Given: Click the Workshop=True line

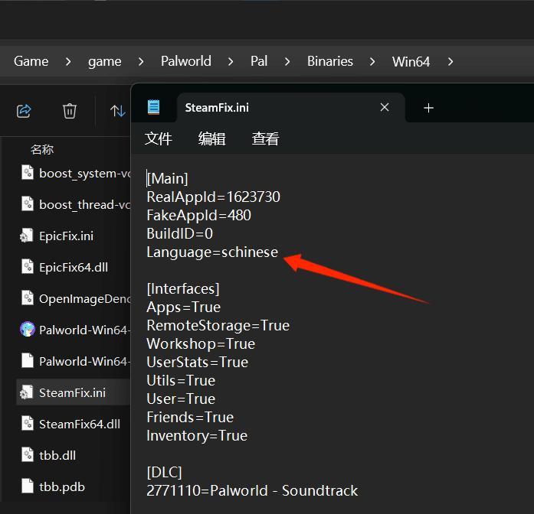Looking at the screenshot, I should click(201, 344).
